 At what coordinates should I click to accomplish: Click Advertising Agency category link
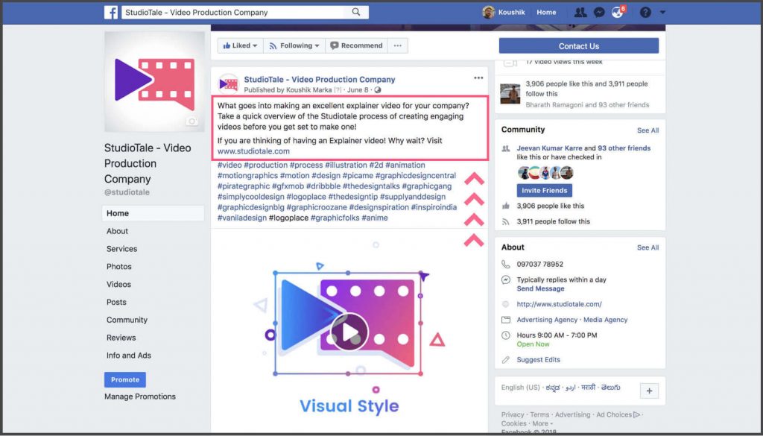coord(547,320)
